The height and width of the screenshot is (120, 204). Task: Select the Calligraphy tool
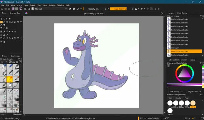pyautogui.click(x=9, y=19)
